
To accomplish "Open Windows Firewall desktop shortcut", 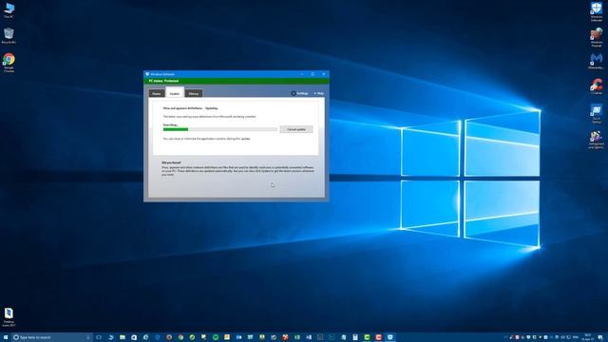I will (x=597, y=37).
